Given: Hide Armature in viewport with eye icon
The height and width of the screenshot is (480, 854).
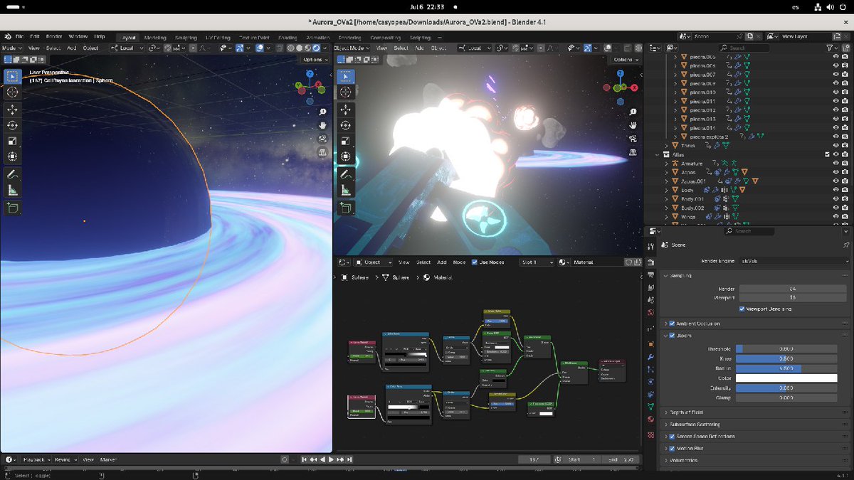Looking at the screenshot, I should (835, 164).
